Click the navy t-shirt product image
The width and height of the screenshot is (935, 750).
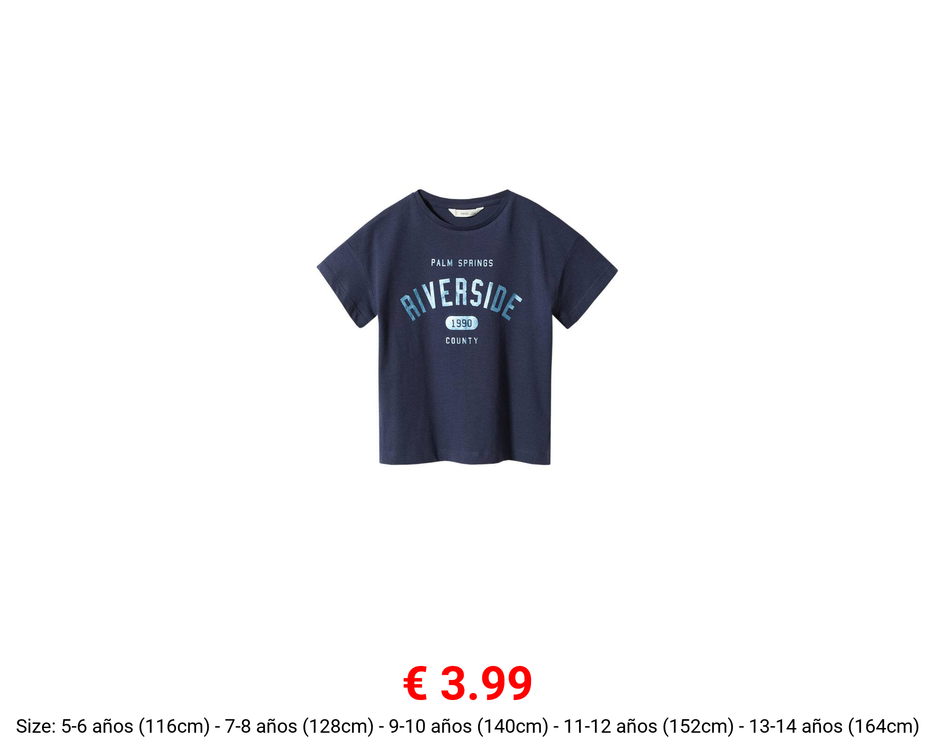(467, 327)
